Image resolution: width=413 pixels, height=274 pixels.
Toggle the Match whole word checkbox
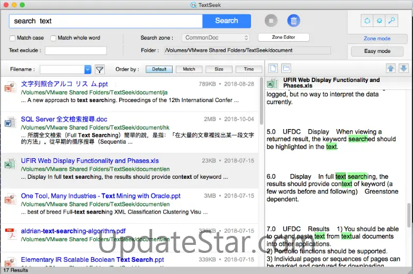[x=53, y=38]
